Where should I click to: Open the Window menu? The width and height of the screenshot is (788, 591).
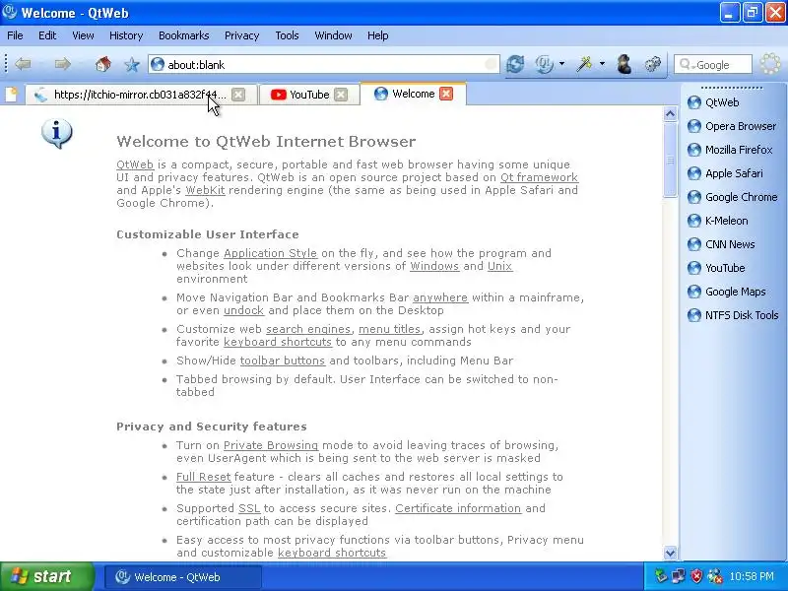(333, 35)
